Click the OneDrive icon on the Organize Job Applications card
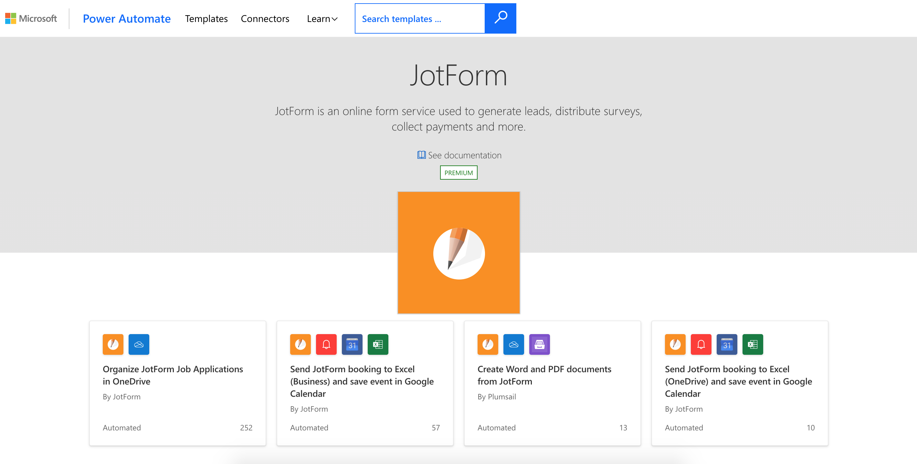Screen dimensions: 917x464 pos(139,344)
